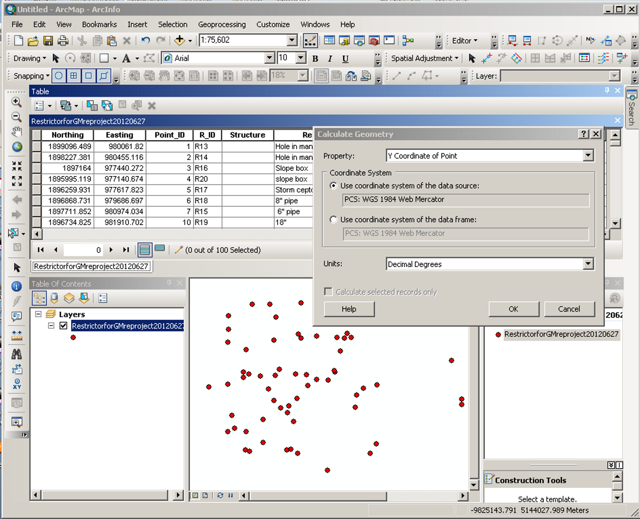
Task: Click the RestrictorforGMreproject20120627 table tab
Action: point(91,266)
